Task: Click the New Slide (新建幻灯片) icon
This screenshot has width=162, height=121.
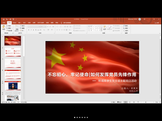Action: (x=16, y=27)
